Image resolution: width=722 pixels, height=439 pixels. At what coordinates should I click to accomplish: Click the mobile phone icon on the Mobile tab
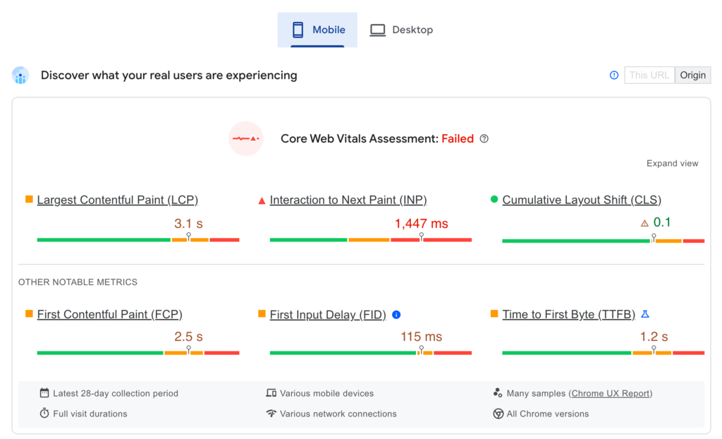click(297, 30)
